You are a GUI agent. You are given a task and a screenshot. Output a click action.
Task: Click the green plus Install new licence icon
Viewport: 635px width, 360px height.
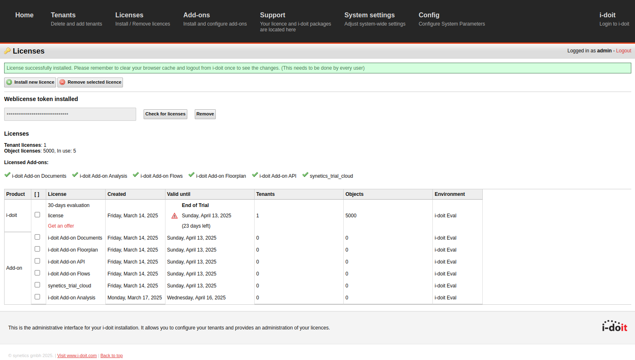[x=9, y=82]
